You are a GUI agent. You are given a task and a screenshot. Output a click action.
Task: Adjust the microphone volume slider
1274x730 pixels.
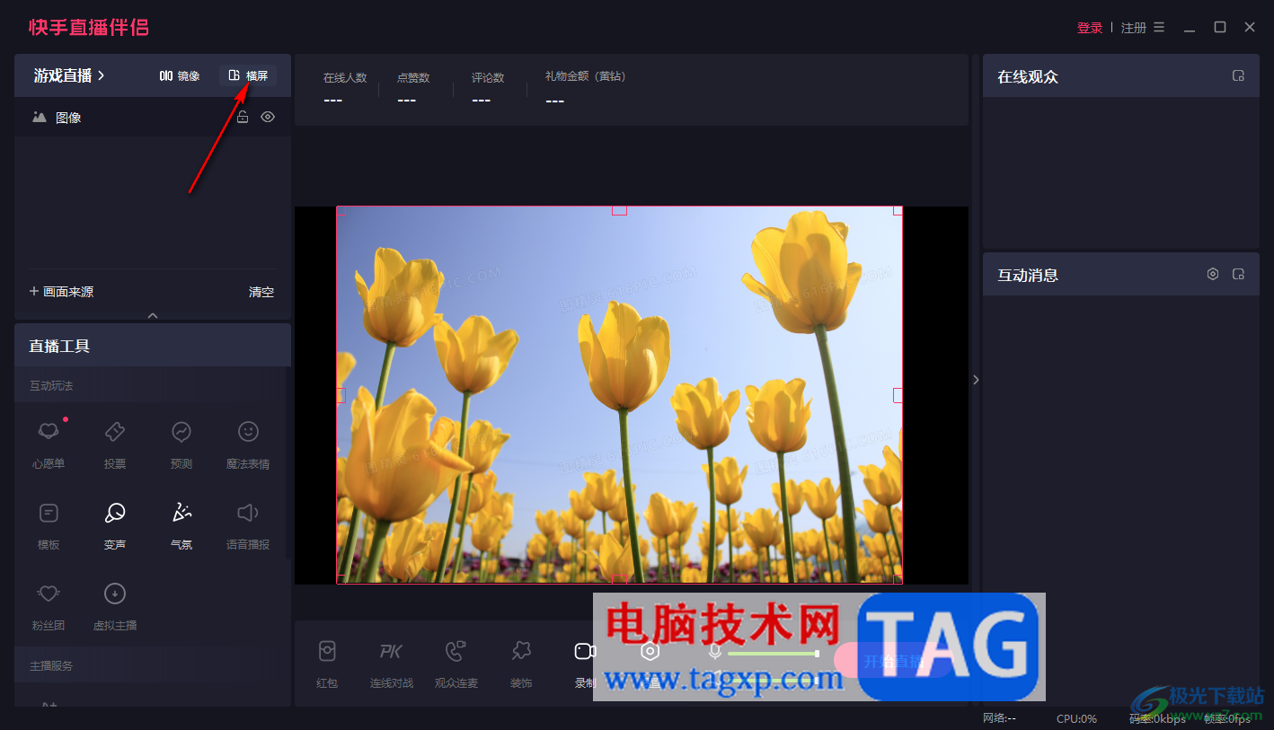point(773,654)
